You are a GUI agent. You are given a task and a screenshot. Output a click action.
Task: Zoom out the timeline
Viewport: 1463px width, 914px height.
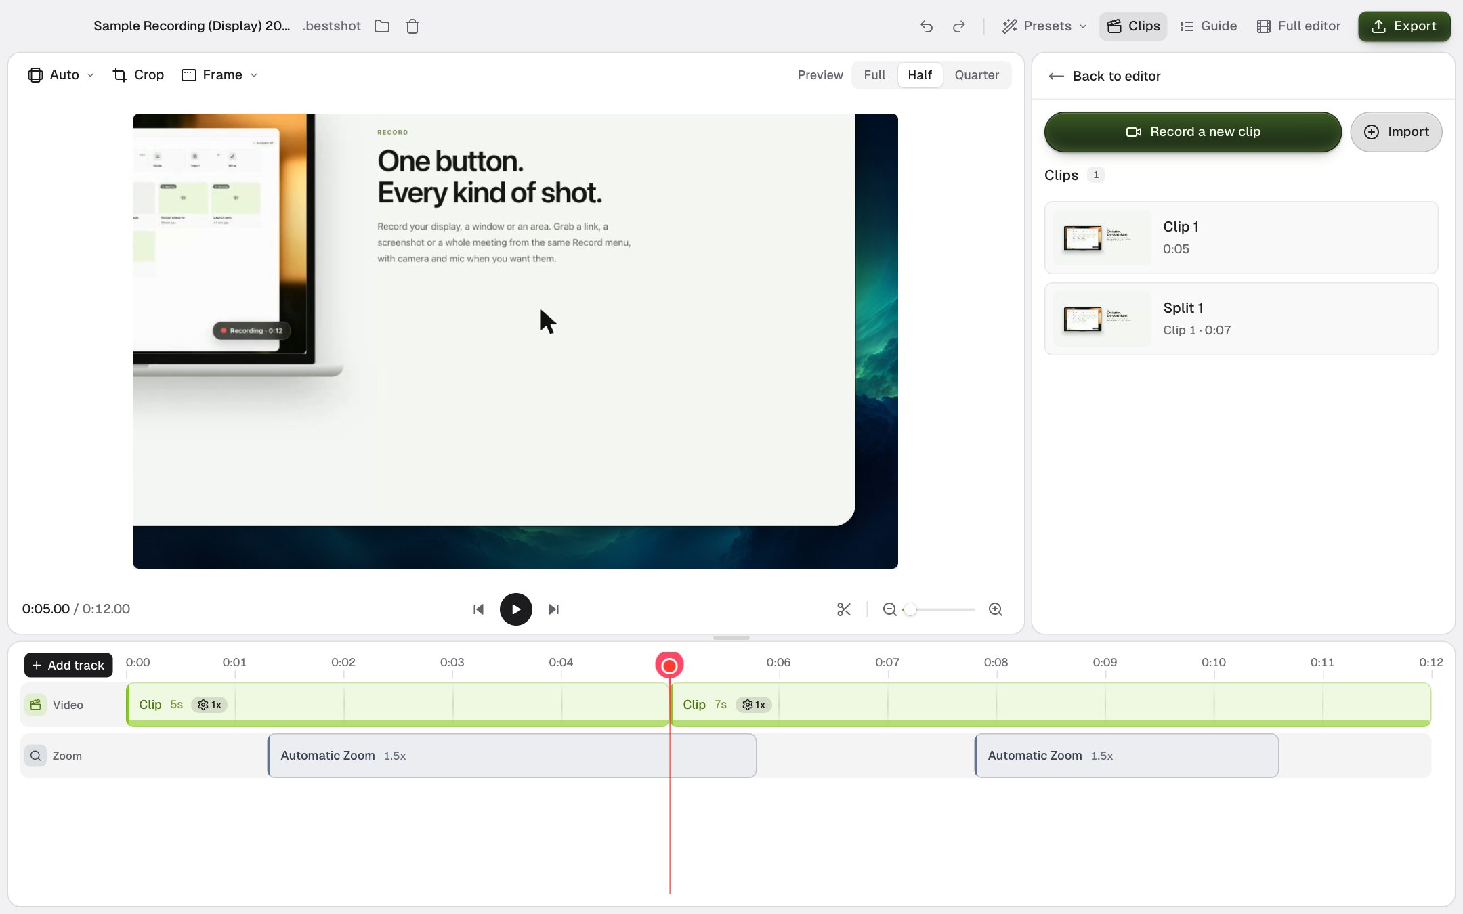point(890,609)
